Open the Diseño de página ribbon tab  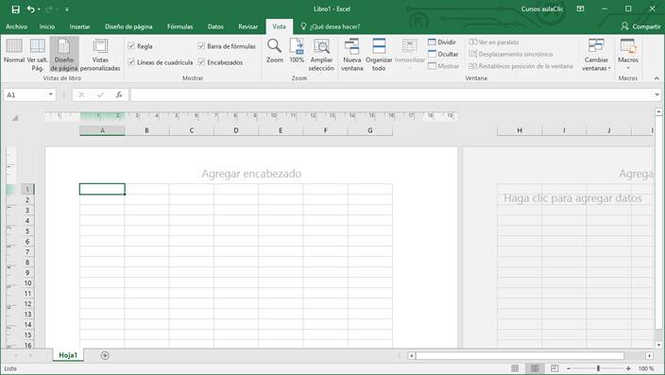(x=128, y=26)
